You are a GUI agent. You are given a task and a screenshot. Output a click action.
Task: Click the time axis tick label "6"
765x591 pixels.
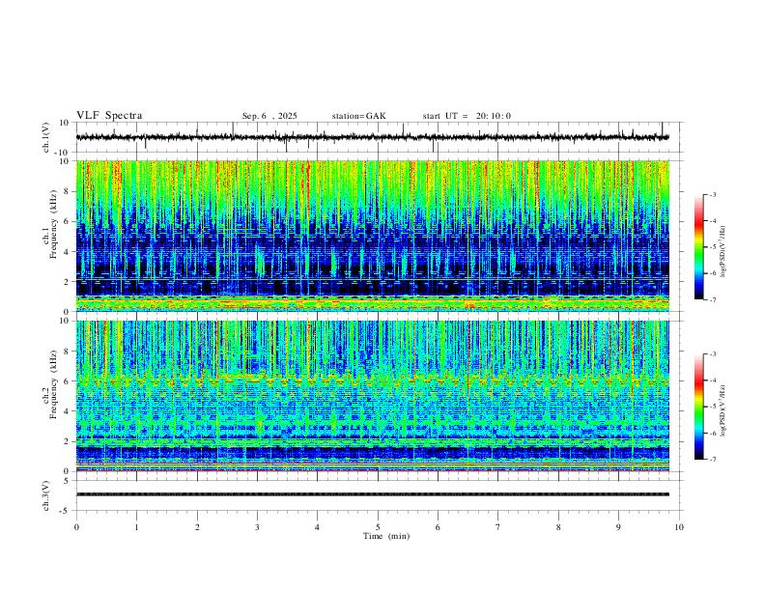tap(439, 527)
